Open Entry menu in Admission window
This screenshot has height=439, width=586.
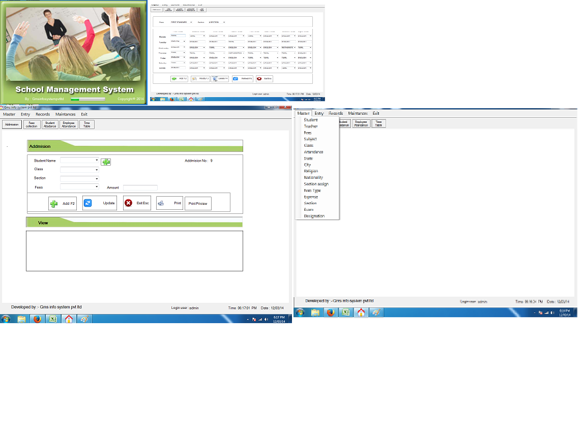tap(25, 115)
